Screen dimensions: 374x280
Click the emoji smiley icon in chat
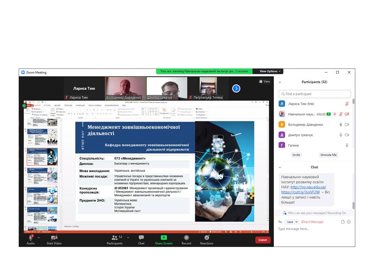coord(349,222)
